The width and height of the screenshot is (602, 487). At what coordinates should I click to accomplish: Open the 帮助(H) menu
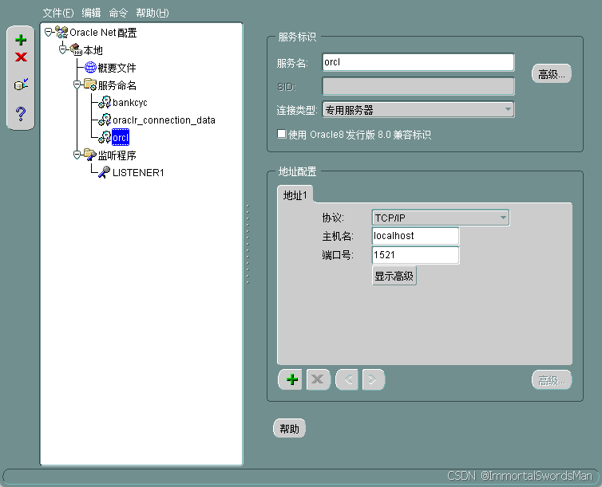pos(152,13)
